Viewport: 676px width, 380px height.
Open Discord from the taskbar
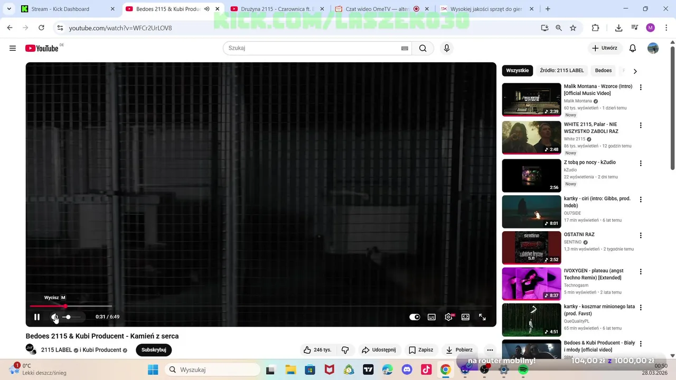[x=407, y=370]
